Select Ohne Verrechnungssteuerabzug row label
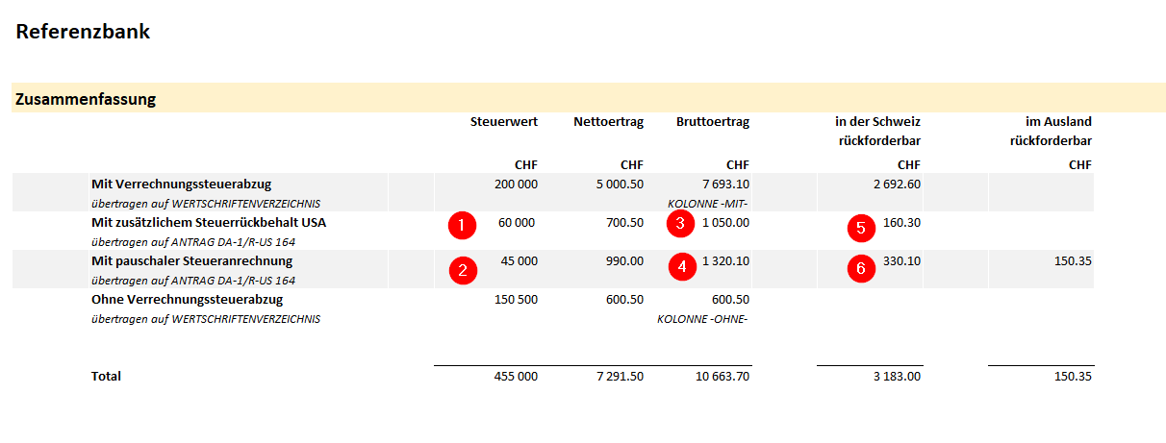The height and width of the screenshot is (443, 1166). point(187,299)
